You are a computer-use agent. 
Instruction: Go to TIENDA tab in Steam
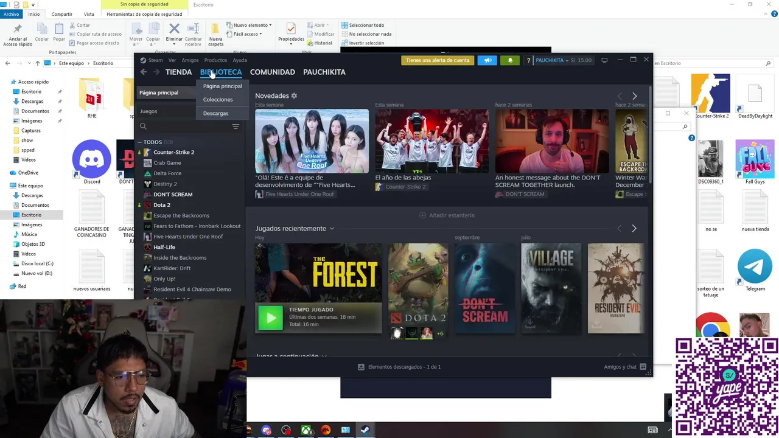[178, 72]
